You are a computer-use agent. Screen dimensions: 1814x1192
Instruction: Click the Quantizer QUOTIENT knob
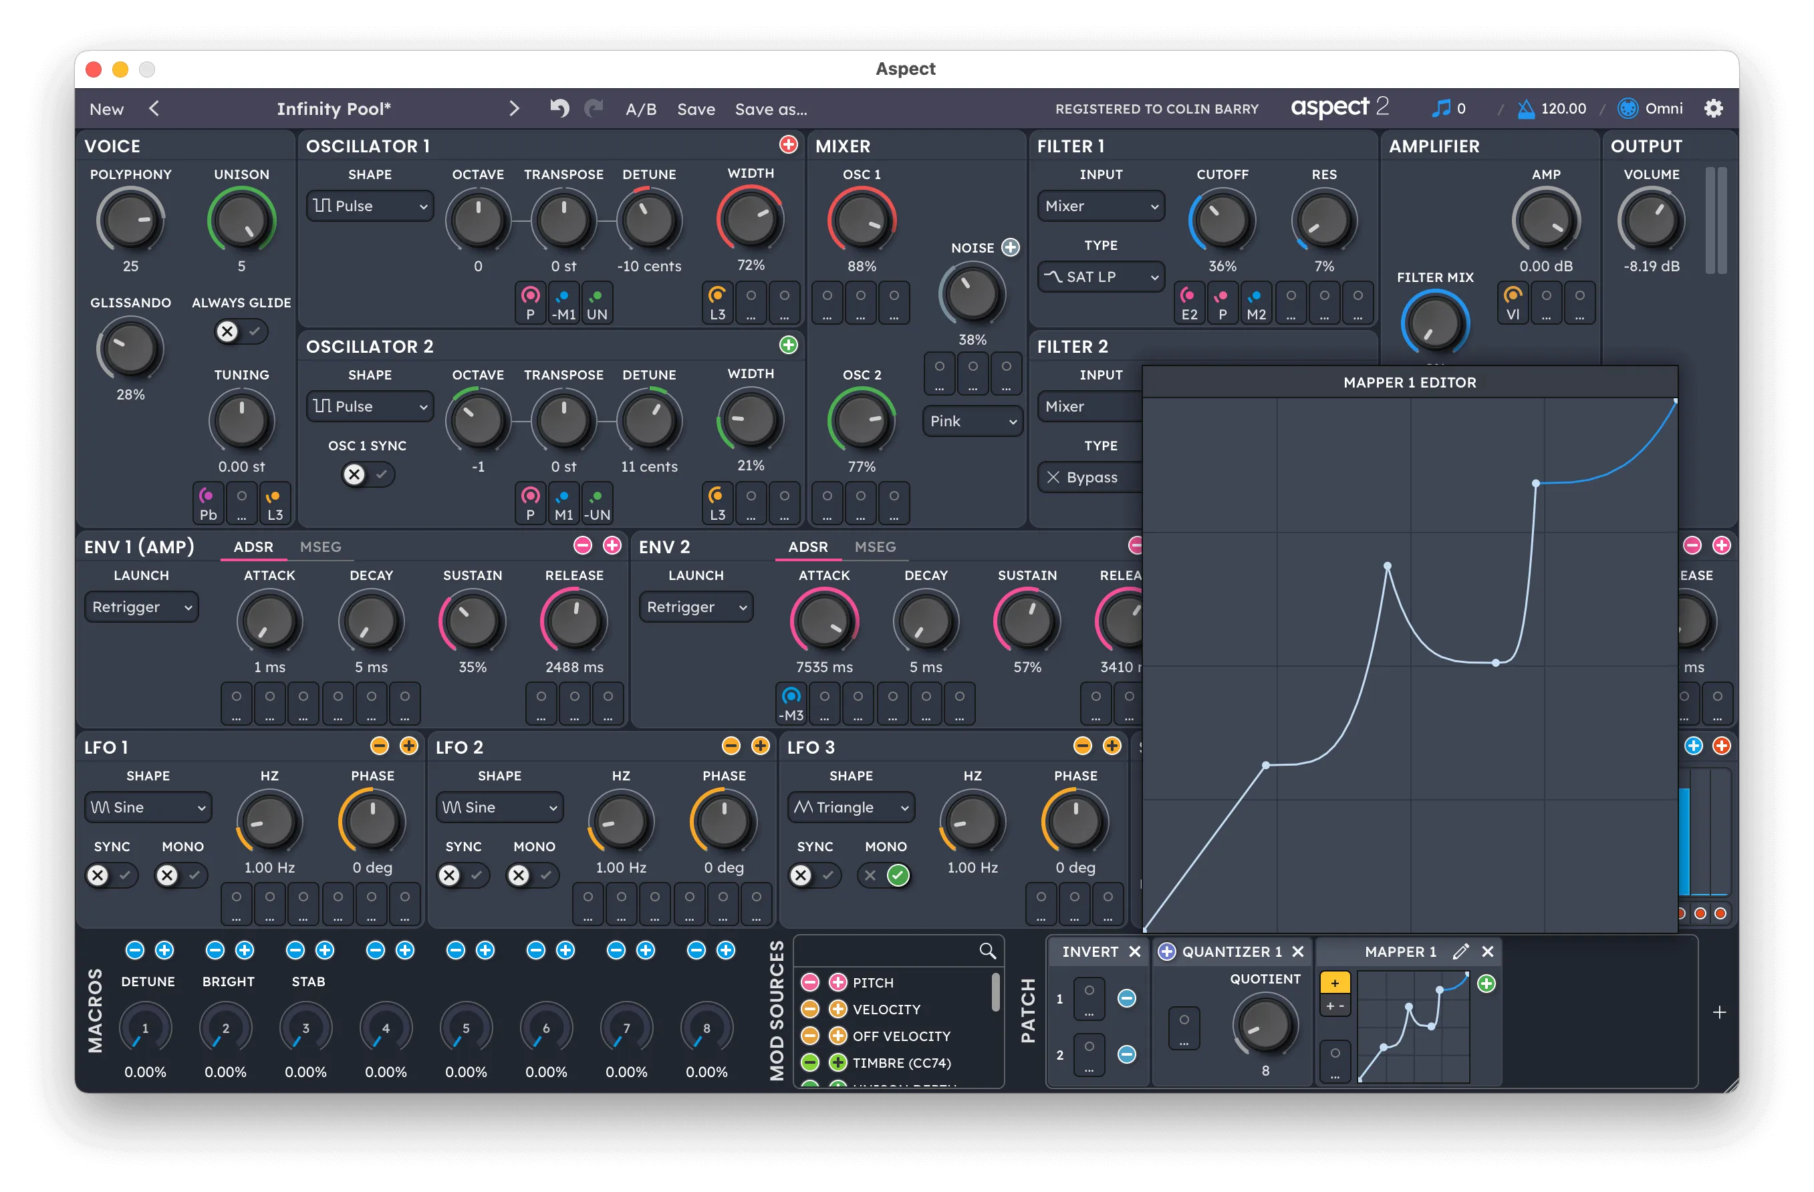[1265, 1025]
